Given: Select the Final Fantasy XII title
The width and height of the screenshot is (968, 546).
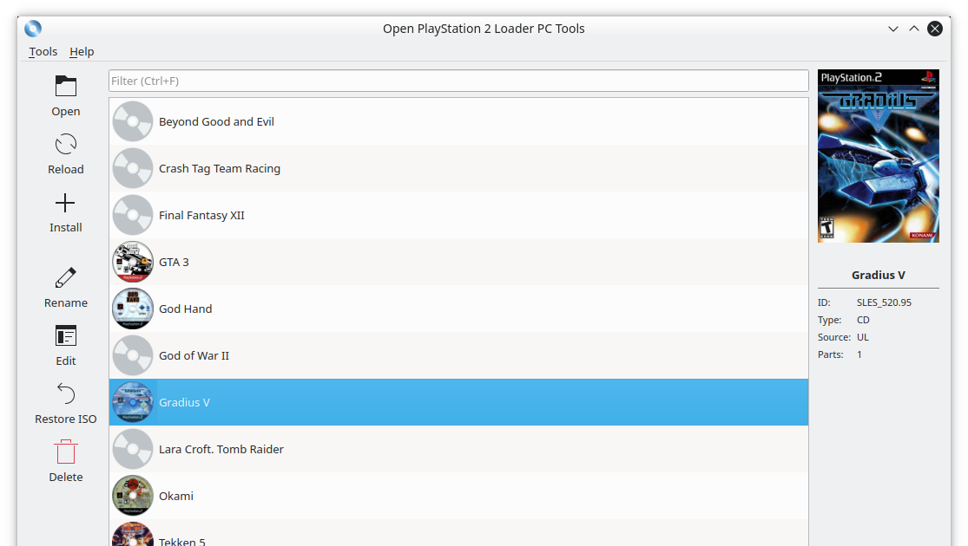Looking at the screenshot, I should [202, 215].
